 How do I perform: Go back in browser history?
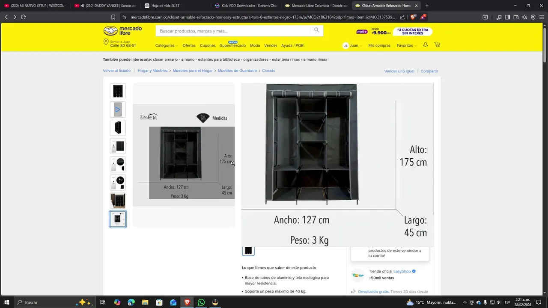coord(6,17)
